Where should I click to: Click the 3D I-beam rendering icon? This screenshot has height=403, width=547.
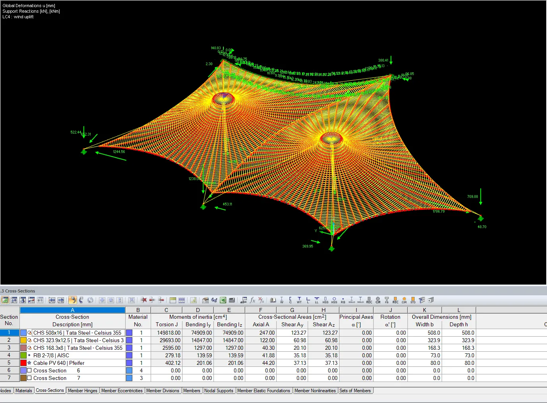(422, 300)
